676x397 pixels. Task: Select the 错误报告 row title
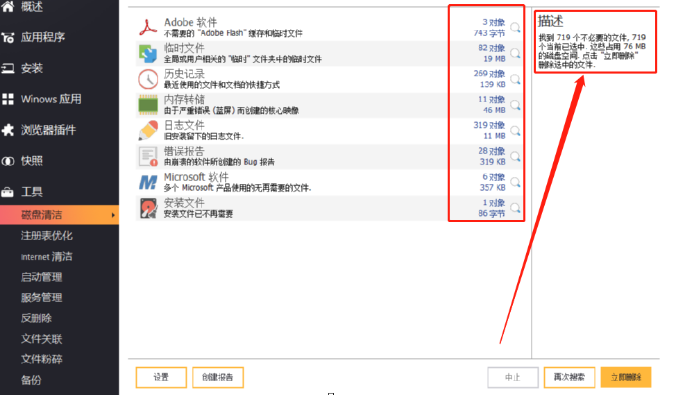[x=184, y=151]
